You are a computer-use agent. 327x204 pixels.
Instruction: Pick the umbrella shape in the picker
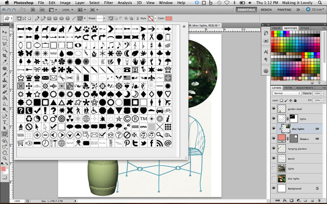click(168, 61)
